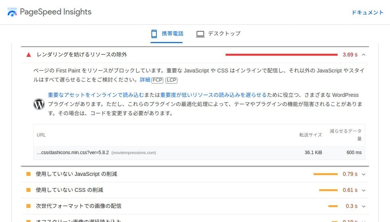
Task: Click orange square beside 使用していない JavaScript の削減
Action: point(28,174)
